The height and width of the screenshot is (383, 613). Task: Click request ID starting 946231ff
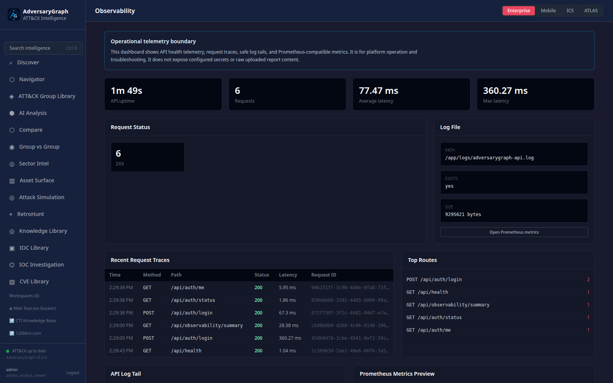[x=350, y=288]
